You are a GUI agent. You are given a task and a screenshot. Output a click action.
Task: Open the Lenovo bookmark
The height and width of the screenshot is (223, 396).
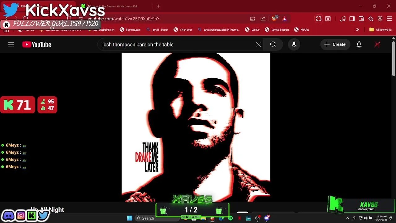click(x=252, y=30)
